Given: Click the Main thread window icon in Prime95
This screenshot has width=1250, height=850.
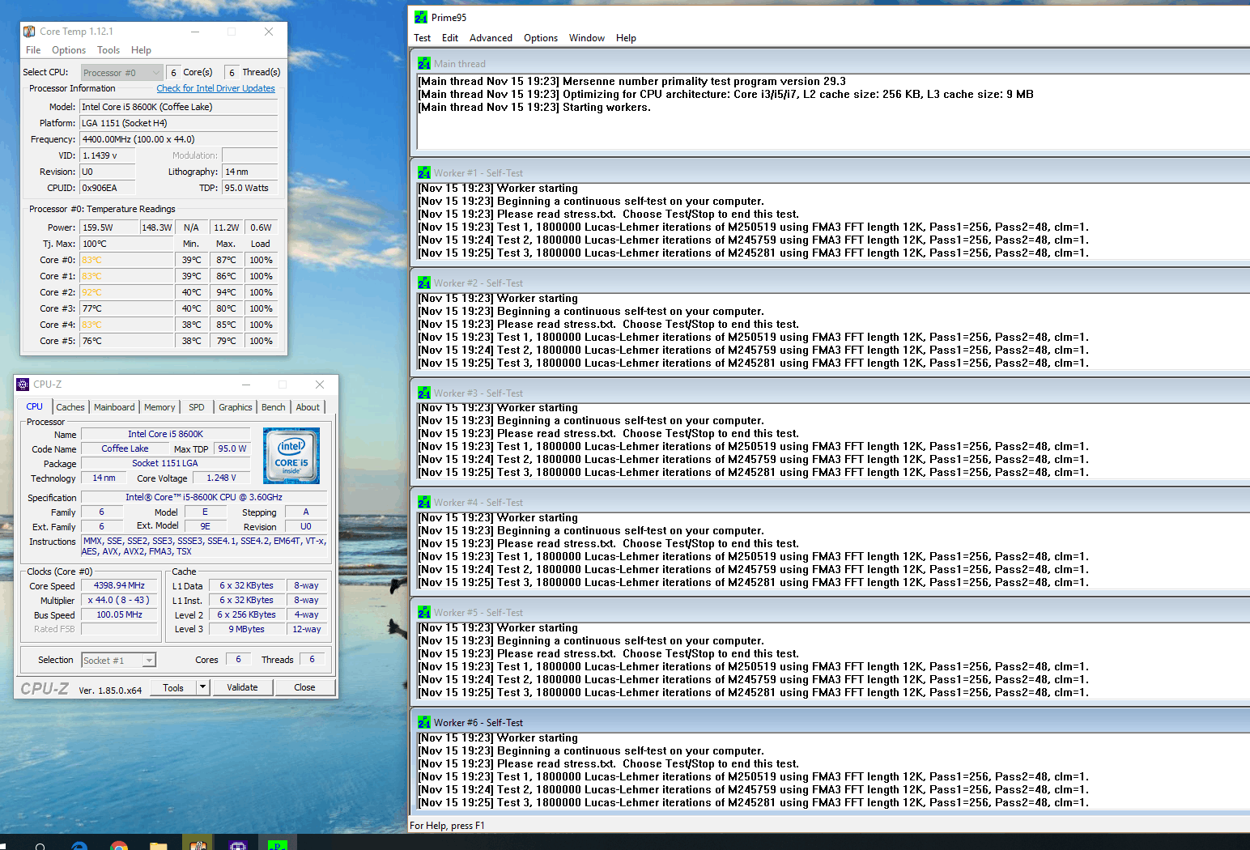Looking at the screenshot, I should [x=424, y=63].
